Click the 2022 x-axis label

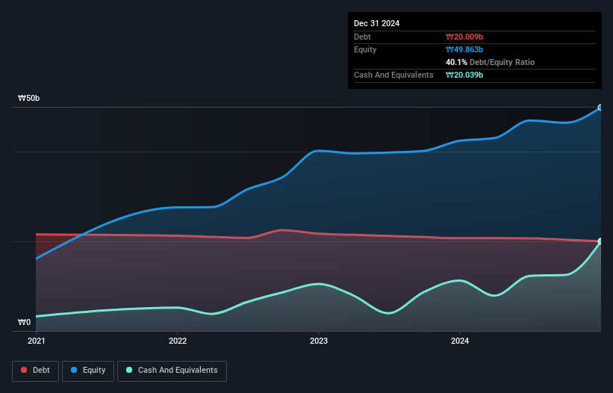point(178,341)
